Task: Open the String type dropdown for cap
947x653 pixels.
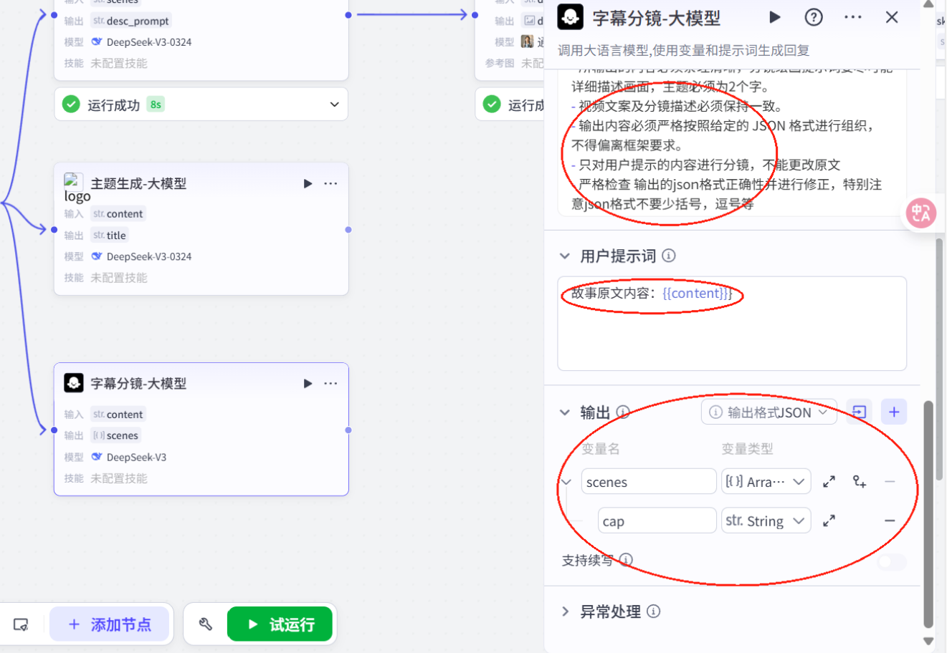Action: pyautogui.click(x=766, y=521)
